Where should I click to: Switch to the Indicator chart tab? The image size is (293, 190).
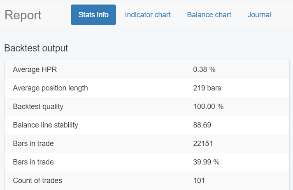click(x=148, y=15)
